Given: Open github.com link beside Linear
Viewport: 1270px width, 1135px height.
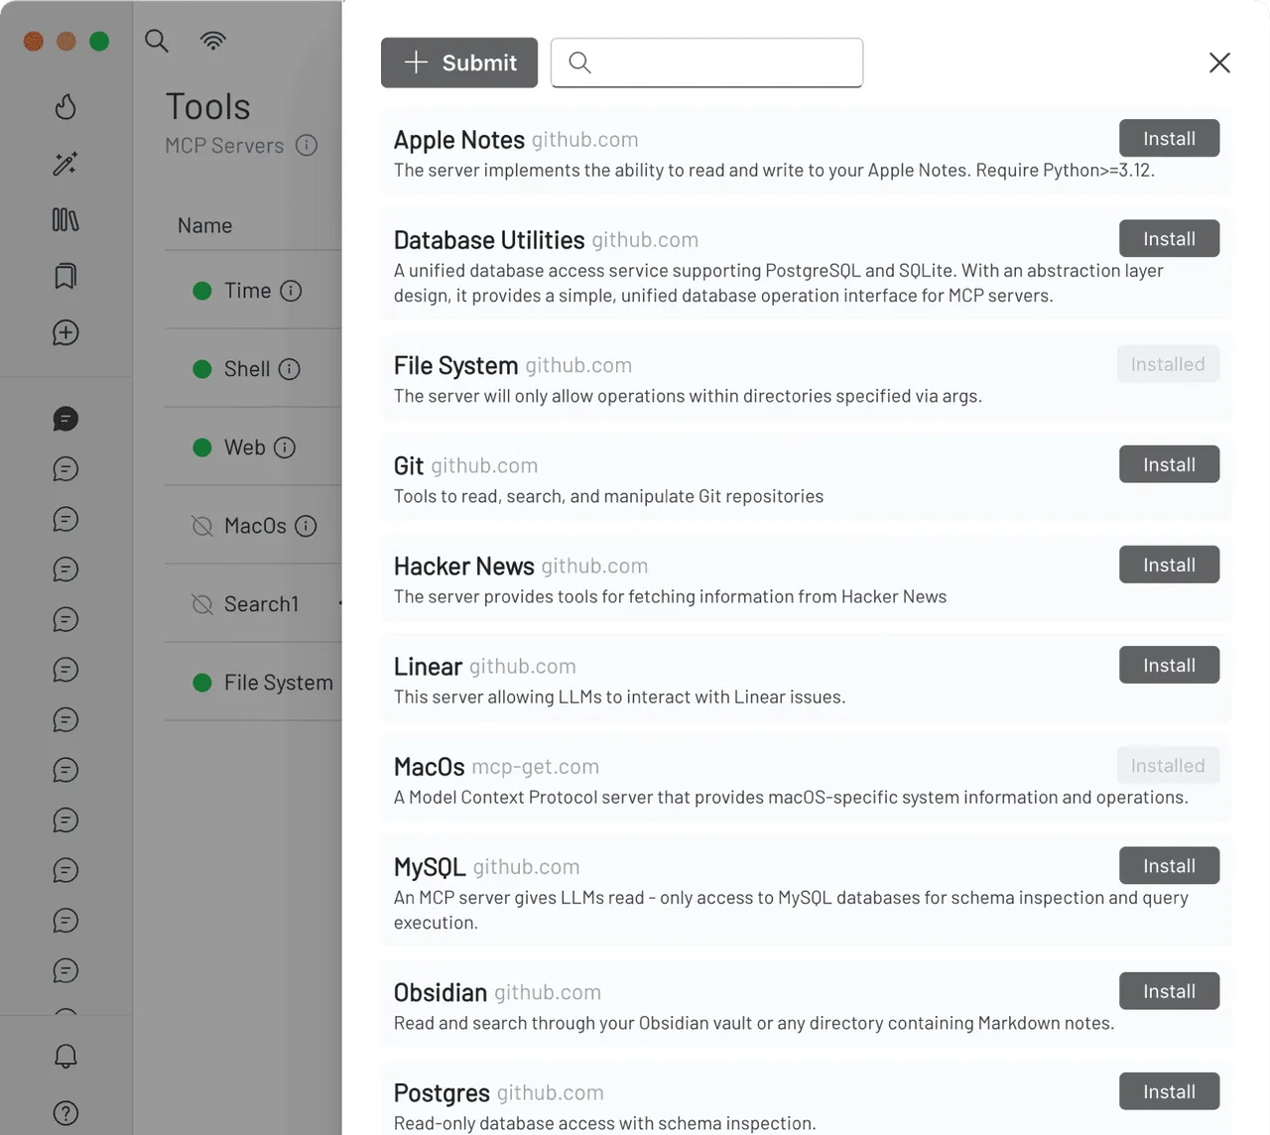Looking at the screenshot, I should click(x=522, y=666).
